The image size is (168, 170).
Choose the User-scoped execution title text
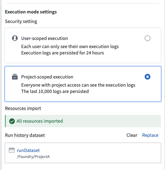(44, 39)
